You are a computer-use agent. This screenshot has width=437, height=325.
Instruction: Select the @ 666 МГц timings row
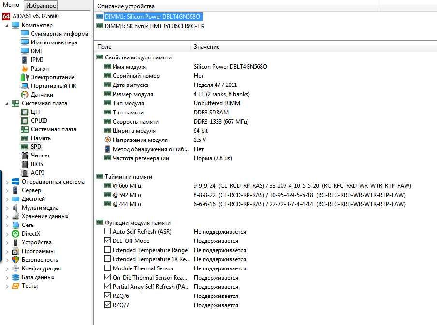click(x=257, y=186)
